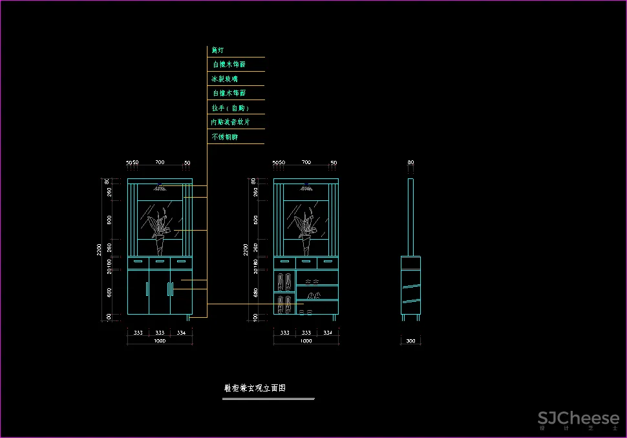Click the middle drawer handle of left cabinet

(160, 262)
